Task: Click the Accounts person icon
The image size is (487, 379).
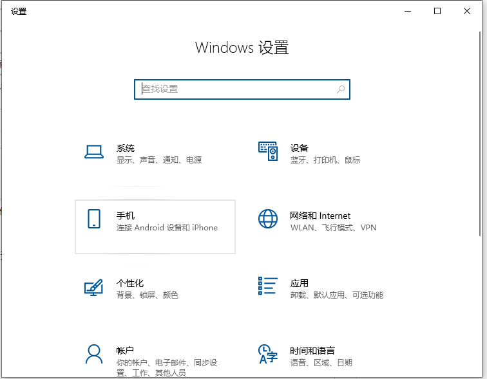Action: click(94, 353)
